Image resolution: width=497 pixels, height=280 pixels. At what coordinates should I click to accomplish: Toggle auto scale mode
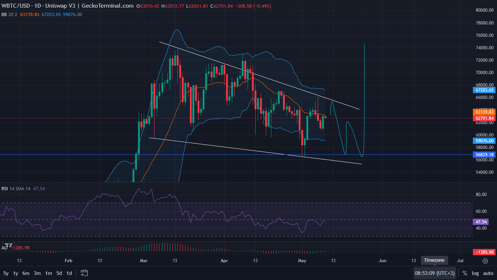[x=488, y=273]
